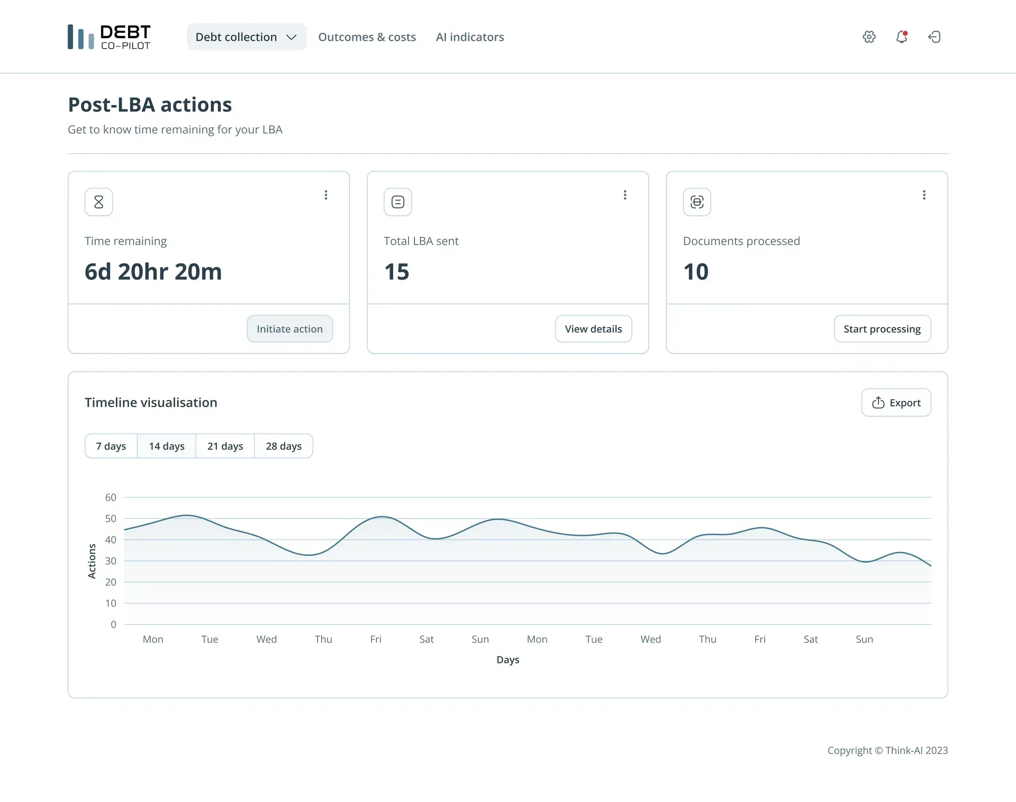1016x802 pixels.
Task: Click the Timeline visualisation title
Action: pyautogui.click(x=151, y=402)
